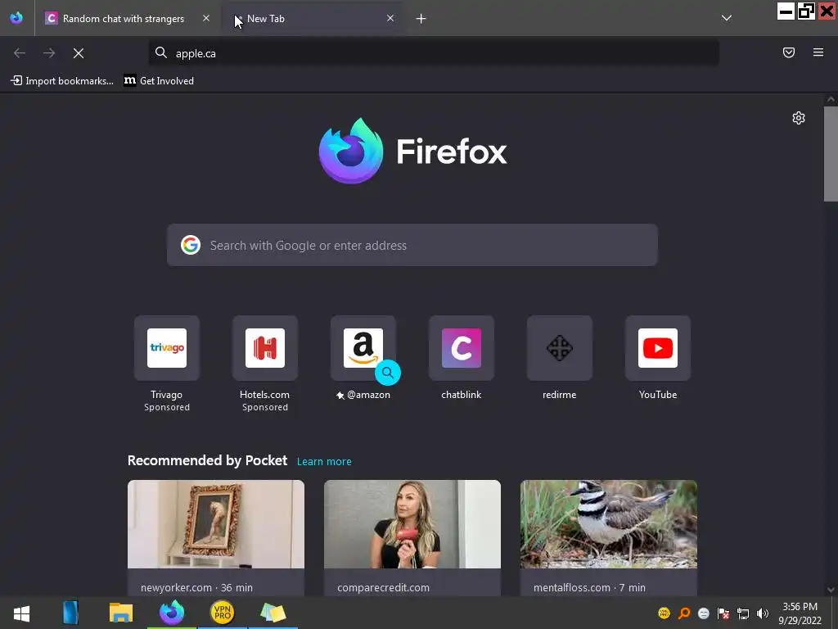Image resolution: width=838 pixels, height=629 pixels.
Task: Click the orange magnifier tray icon
Action: coord(684,613)
